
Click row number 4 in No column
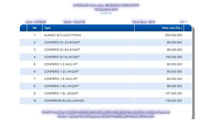click(35, 57)
